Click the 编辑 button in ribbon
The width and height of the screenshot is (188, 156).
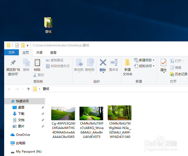(x=176, y=68)
